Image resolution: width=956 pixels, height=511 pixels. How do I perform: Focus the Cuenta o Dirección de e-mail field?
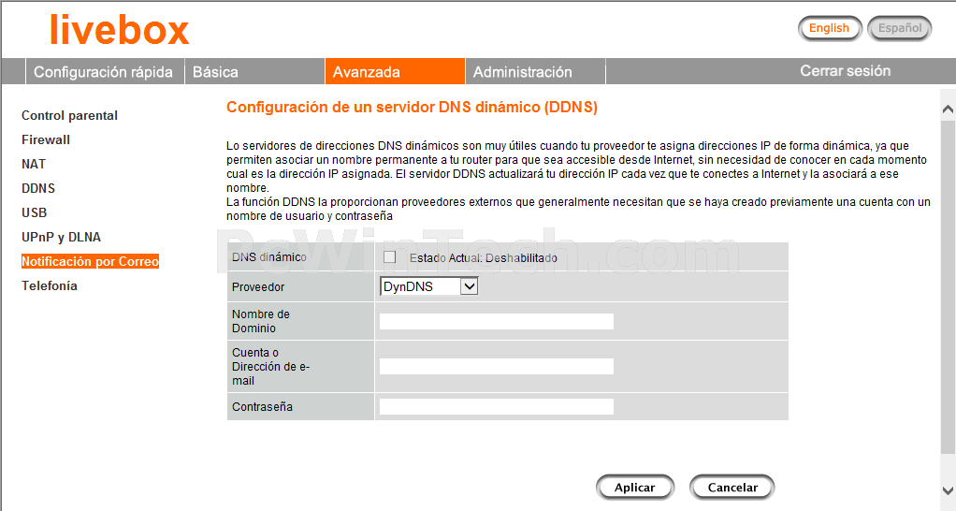pos(497,367)
